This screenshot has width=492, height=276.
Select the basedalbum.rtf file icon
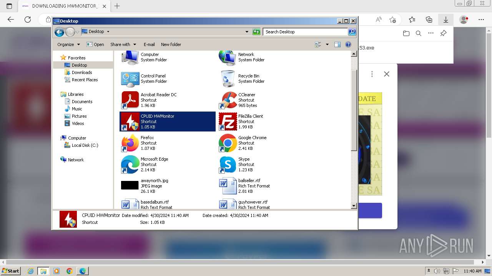[x=130, y=204]
